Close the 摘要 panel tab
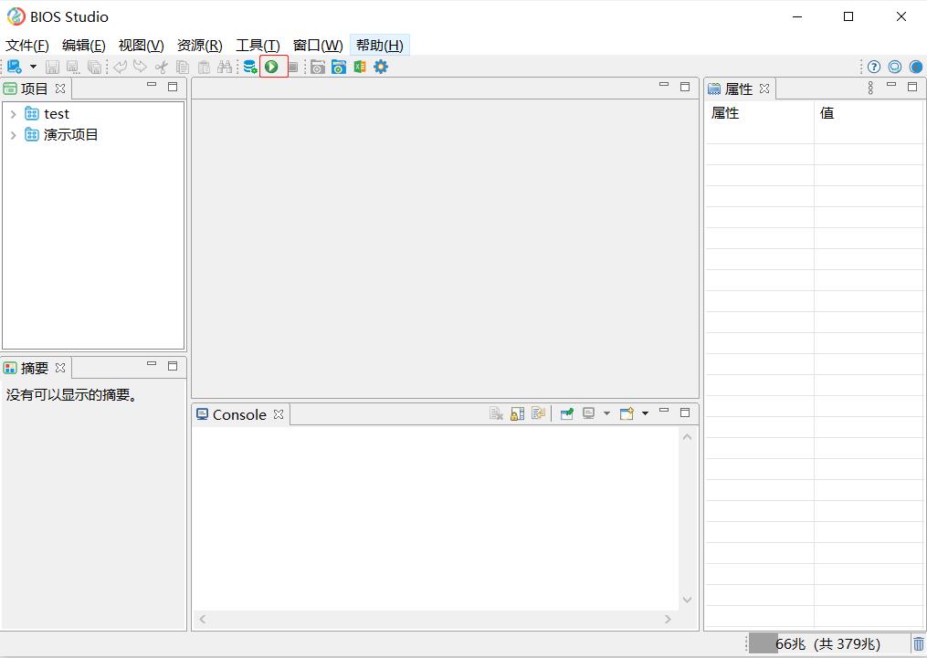This screenshot has width=927, height=658. point(60,368)
